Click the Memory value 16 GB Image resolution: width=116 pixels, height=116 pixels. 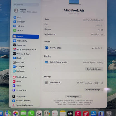[101, 30]
